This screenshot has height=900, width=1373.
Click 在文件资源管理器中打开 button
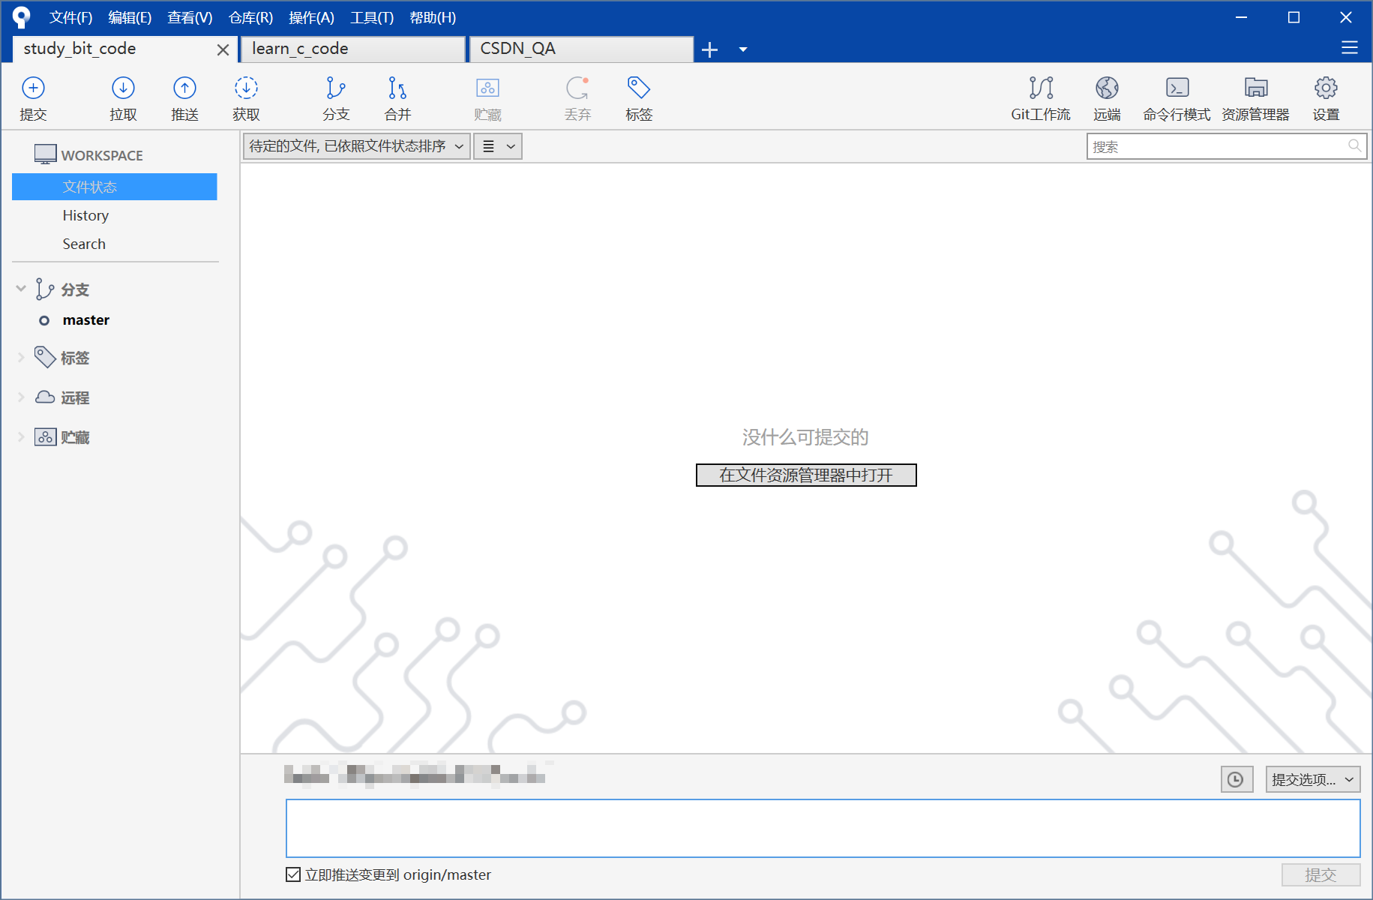click(x=806, y=475)
